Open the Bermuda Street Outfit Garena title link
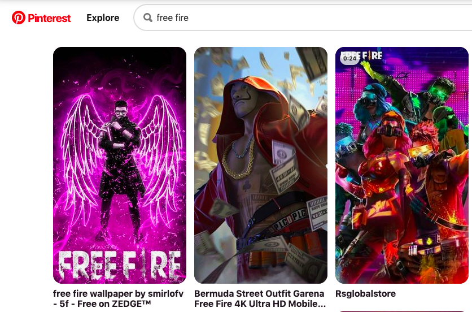 pyautogui.click(x=260, y=298)
